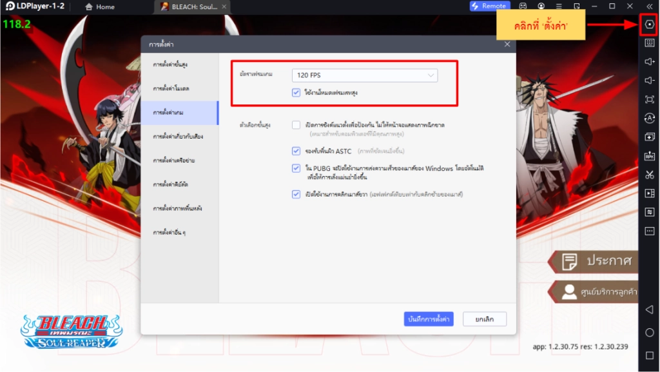Close the settings dialog with X
The width and height of the screenshot is (660, 372).
tap(507, 44)
